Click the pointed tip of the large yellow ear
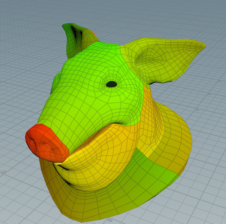 pos(202,45)
